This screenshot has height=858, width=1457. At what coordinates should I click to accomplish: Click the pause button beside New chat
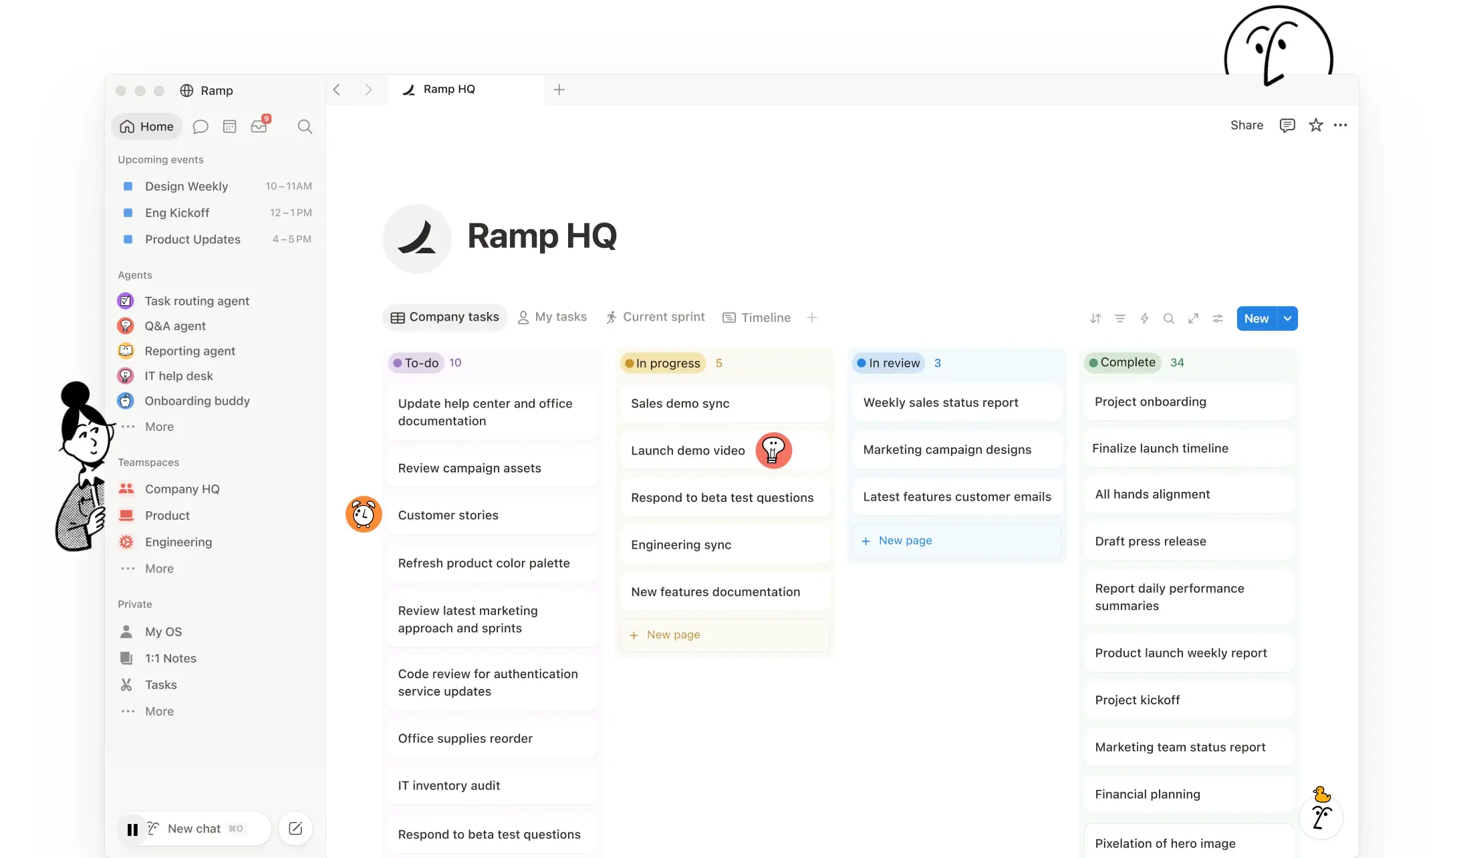click(132, 829)
